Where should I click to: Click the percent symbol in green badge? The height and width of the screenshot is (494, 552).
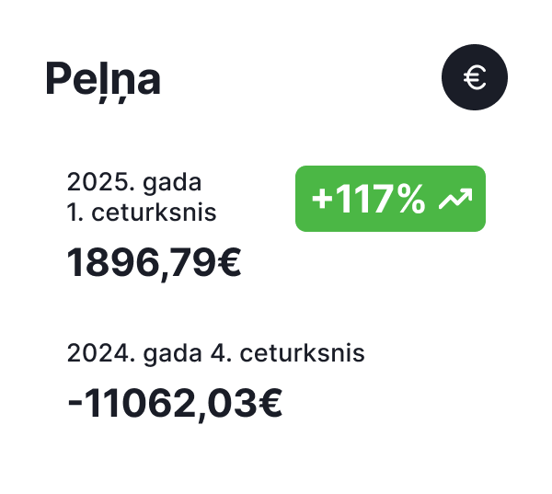pos(411,199)
